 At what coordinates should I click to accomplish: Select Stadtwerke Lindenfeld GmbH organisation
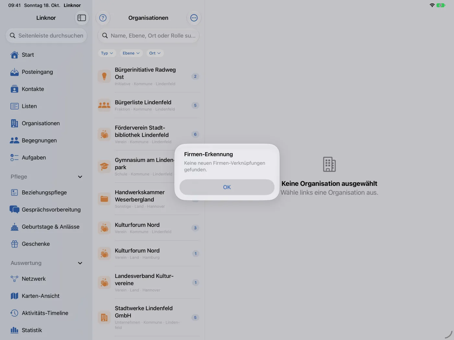[x=149, y=318]
